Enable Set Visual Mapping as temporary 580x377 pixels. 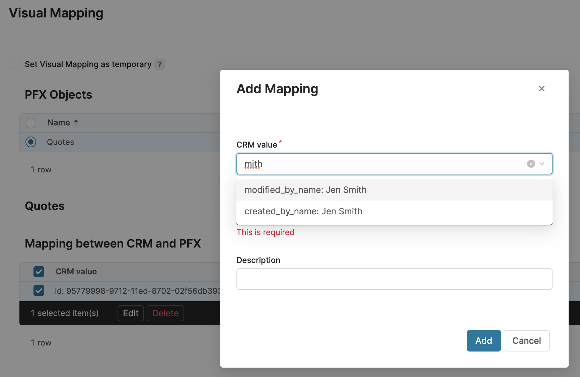point(14,63)
